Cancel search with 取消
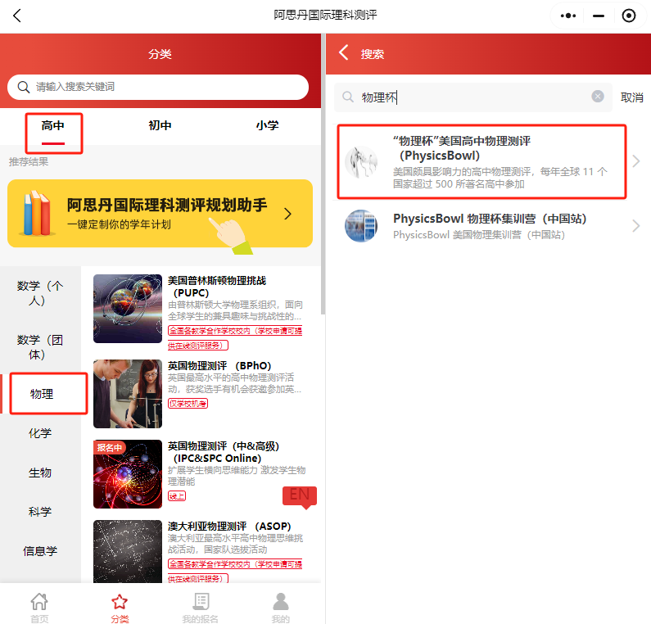The width and height of the screenshot is (651, 624). point(631,97)
